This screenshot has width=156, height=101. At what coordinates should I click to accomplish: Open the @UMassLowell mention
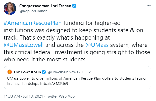tap(24, 45)
